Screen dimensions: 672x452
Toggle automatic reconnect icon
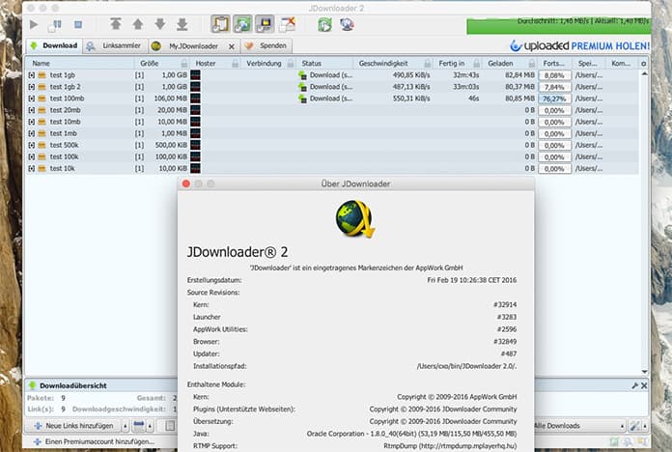(x=242, y=24)
